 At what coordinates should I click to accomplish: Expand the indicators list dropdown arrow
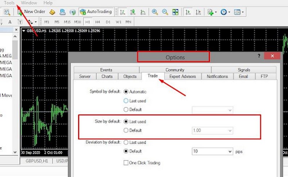[216, 12]
